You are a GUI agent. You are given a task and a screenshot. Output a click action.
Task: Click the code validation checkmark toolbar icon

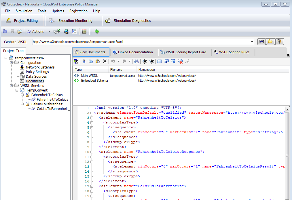point(57,31)
